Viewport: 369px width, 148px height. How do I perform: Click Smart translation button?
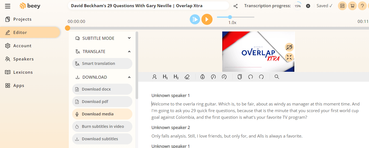click(102, 64)
